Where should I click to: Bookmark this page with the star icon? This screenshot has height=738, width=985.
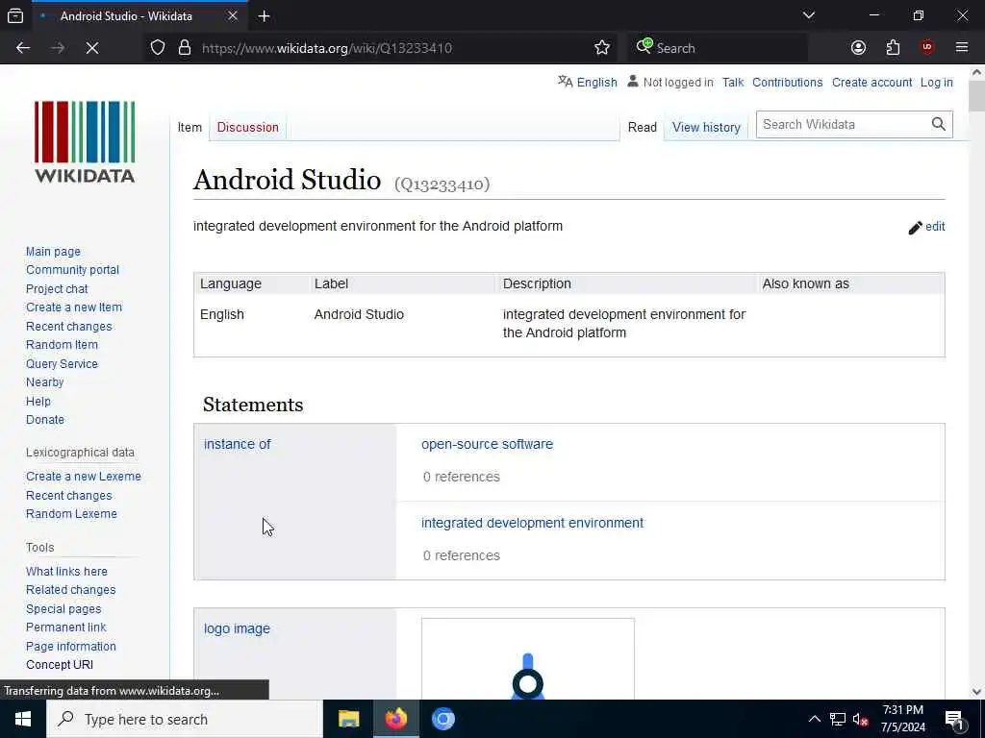(602, 48)
